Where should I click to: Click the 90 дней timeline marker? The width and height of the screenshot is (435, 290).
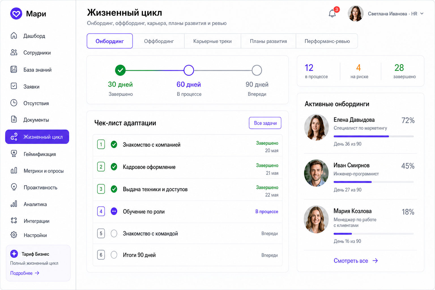[x=257, y=70]
